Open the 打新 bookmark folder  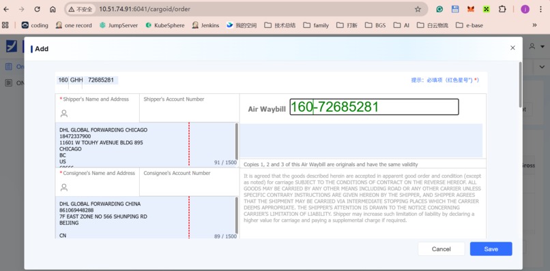point(347,25)
